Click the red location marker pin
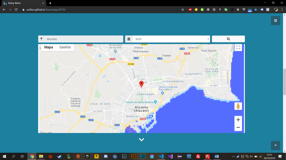 (141, 84)
